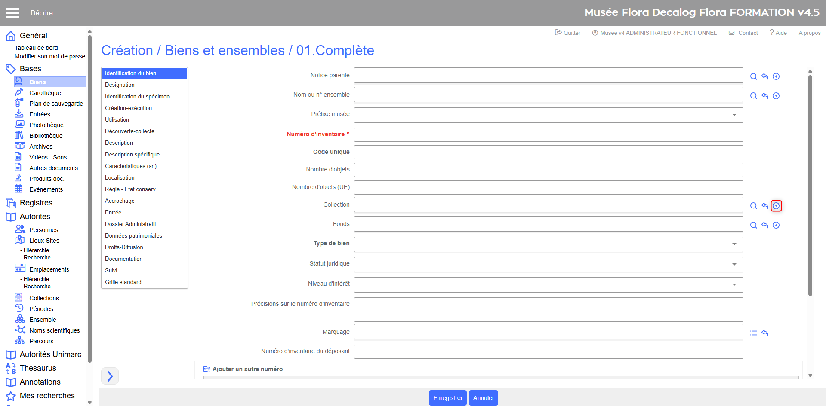Click the undo arrow beside Fonds field
Screen dimensions: 826x406
(x=764, y=225)
